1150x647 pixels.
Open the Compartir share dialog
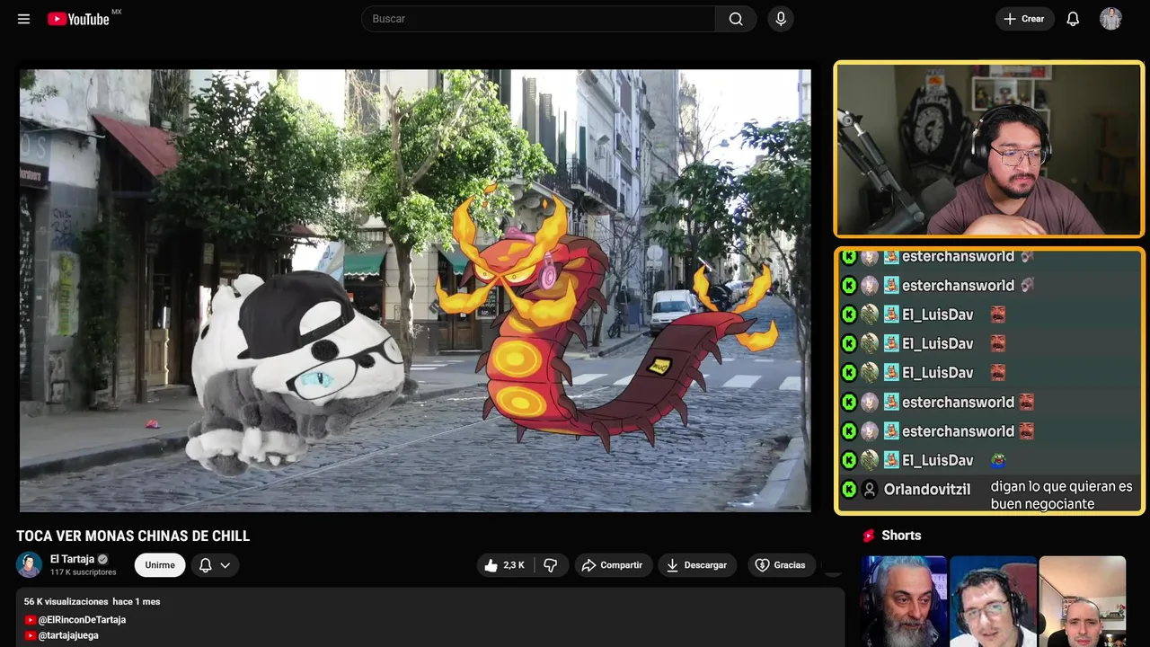click(614, 565)
